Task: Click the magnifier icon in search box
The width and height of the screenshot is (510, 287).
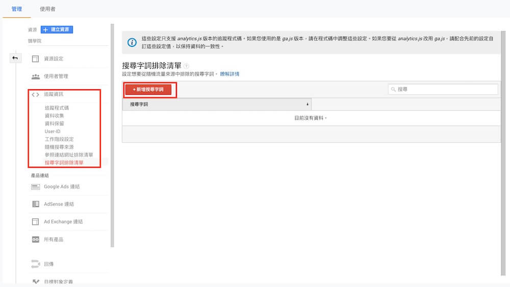Action: tap(393, 89)
